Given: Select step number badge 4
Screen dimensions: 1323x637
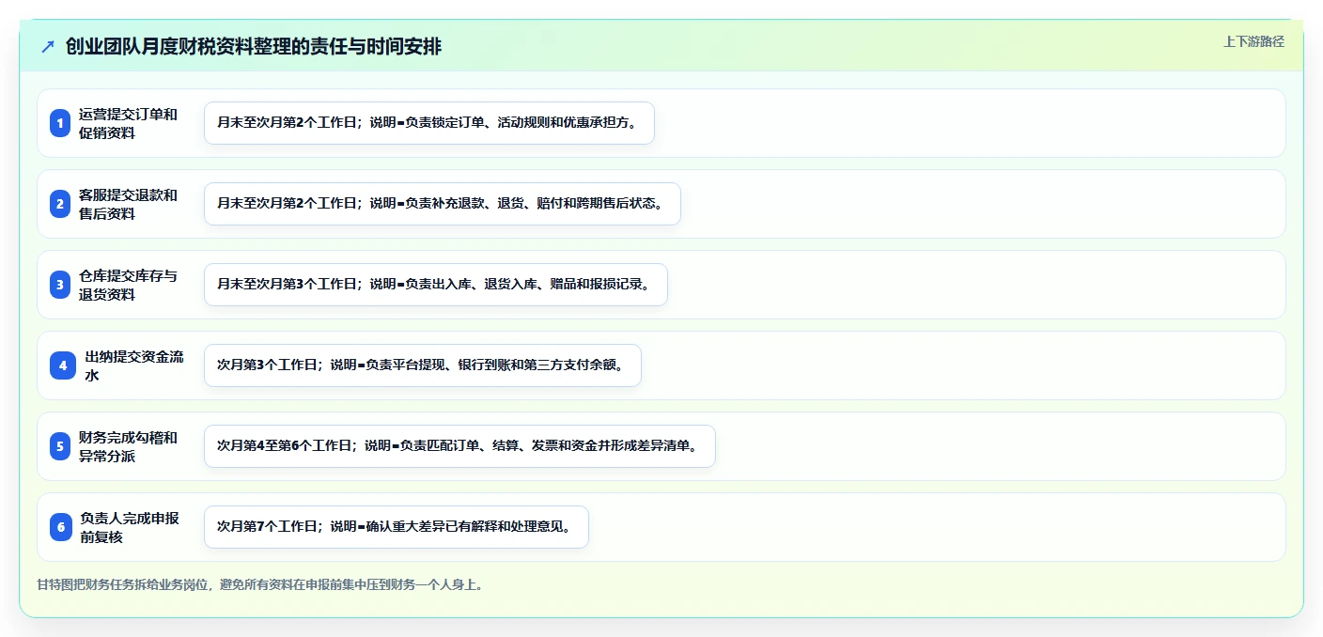Looking at the screenshot, I should [x=63, y=365].
